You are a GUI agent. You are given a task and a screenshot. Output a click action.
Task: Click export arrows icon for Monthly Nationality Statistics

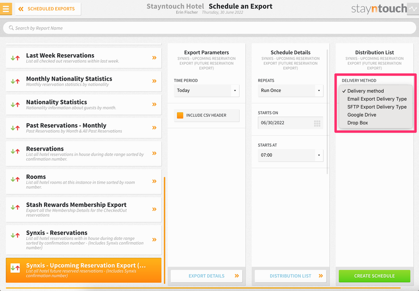(15, 81)
